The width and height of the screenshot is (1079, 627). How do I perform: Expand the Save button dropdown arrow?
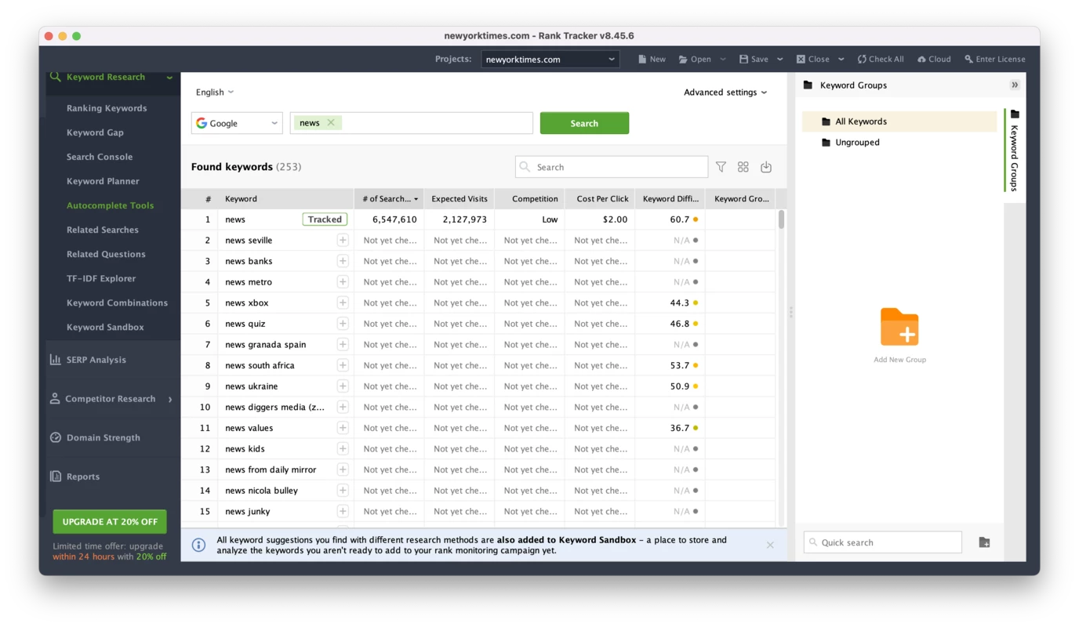point(780,59)
